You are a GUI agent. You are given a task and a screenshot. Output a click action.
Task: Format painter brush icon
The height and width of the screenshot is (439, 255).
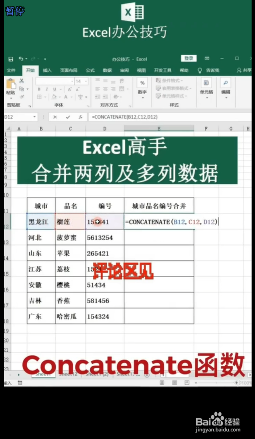(21, 97)
